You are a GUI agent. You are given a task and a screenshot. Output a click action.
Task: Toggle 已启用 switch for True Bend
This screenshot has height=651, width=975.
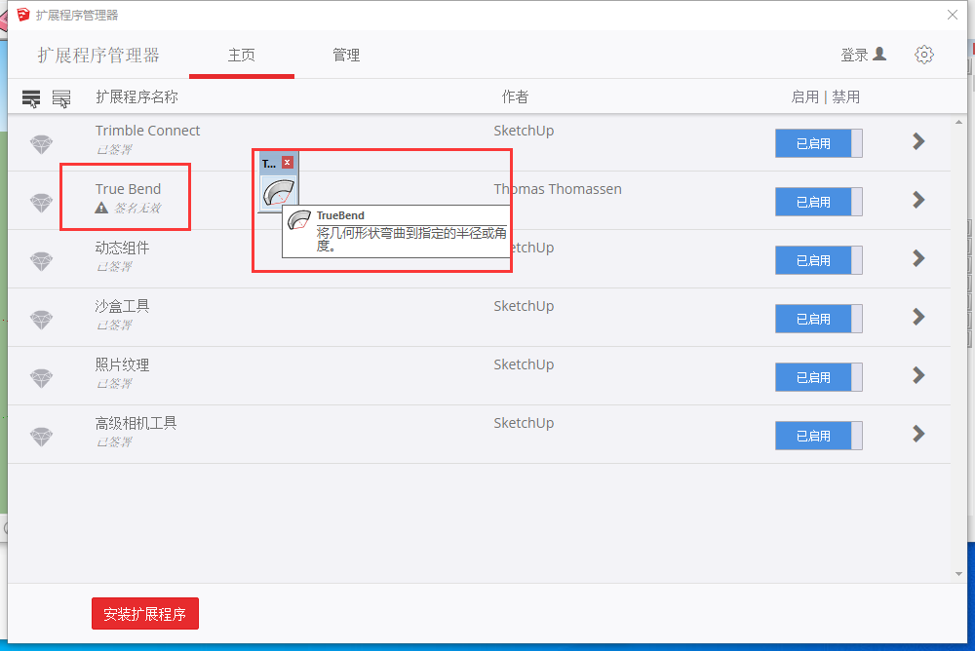pos(818,202)
